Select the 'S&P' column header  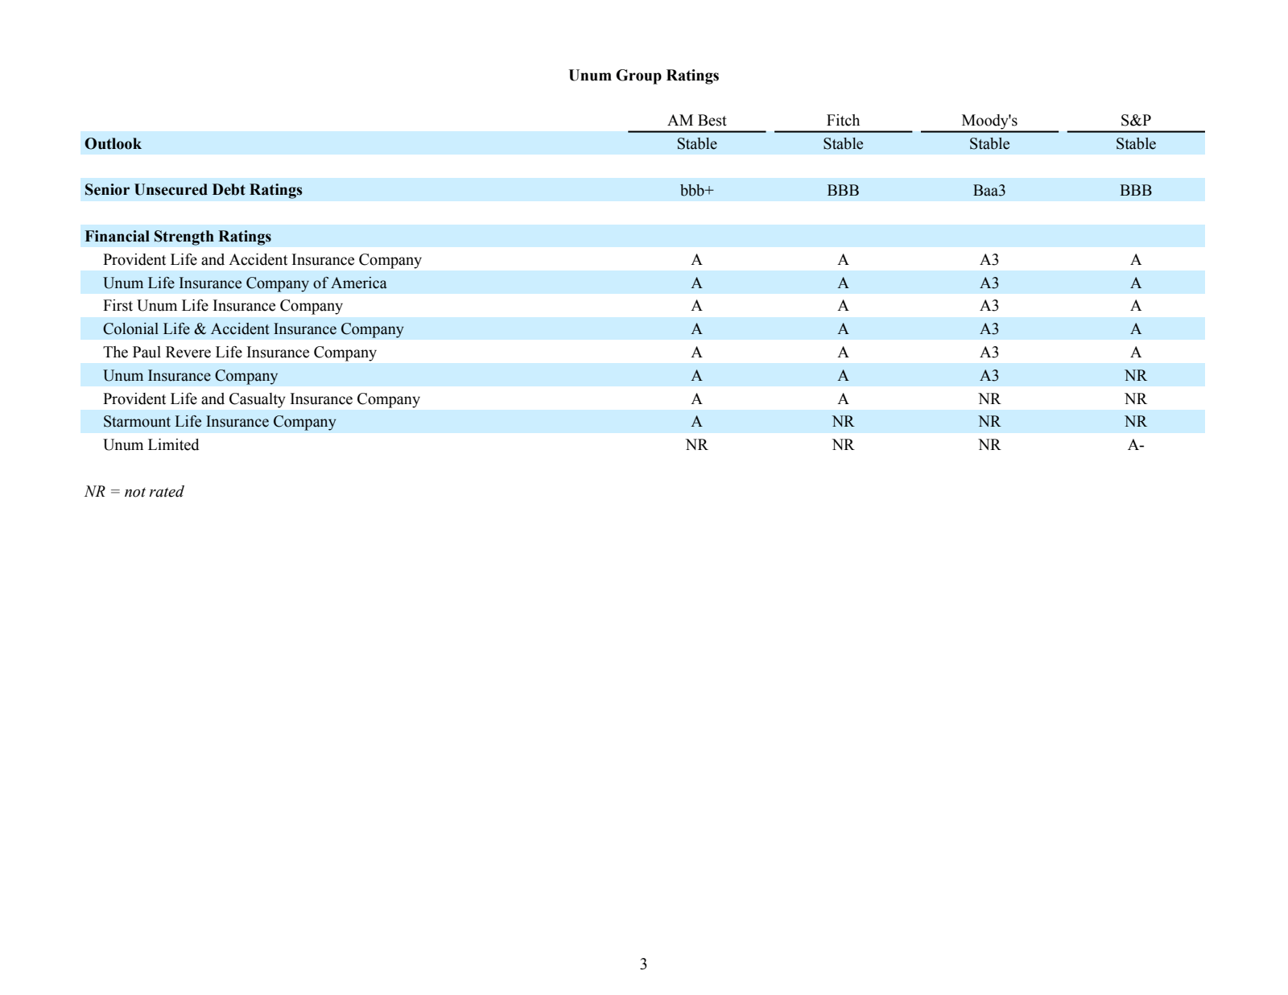(1136, 120)
